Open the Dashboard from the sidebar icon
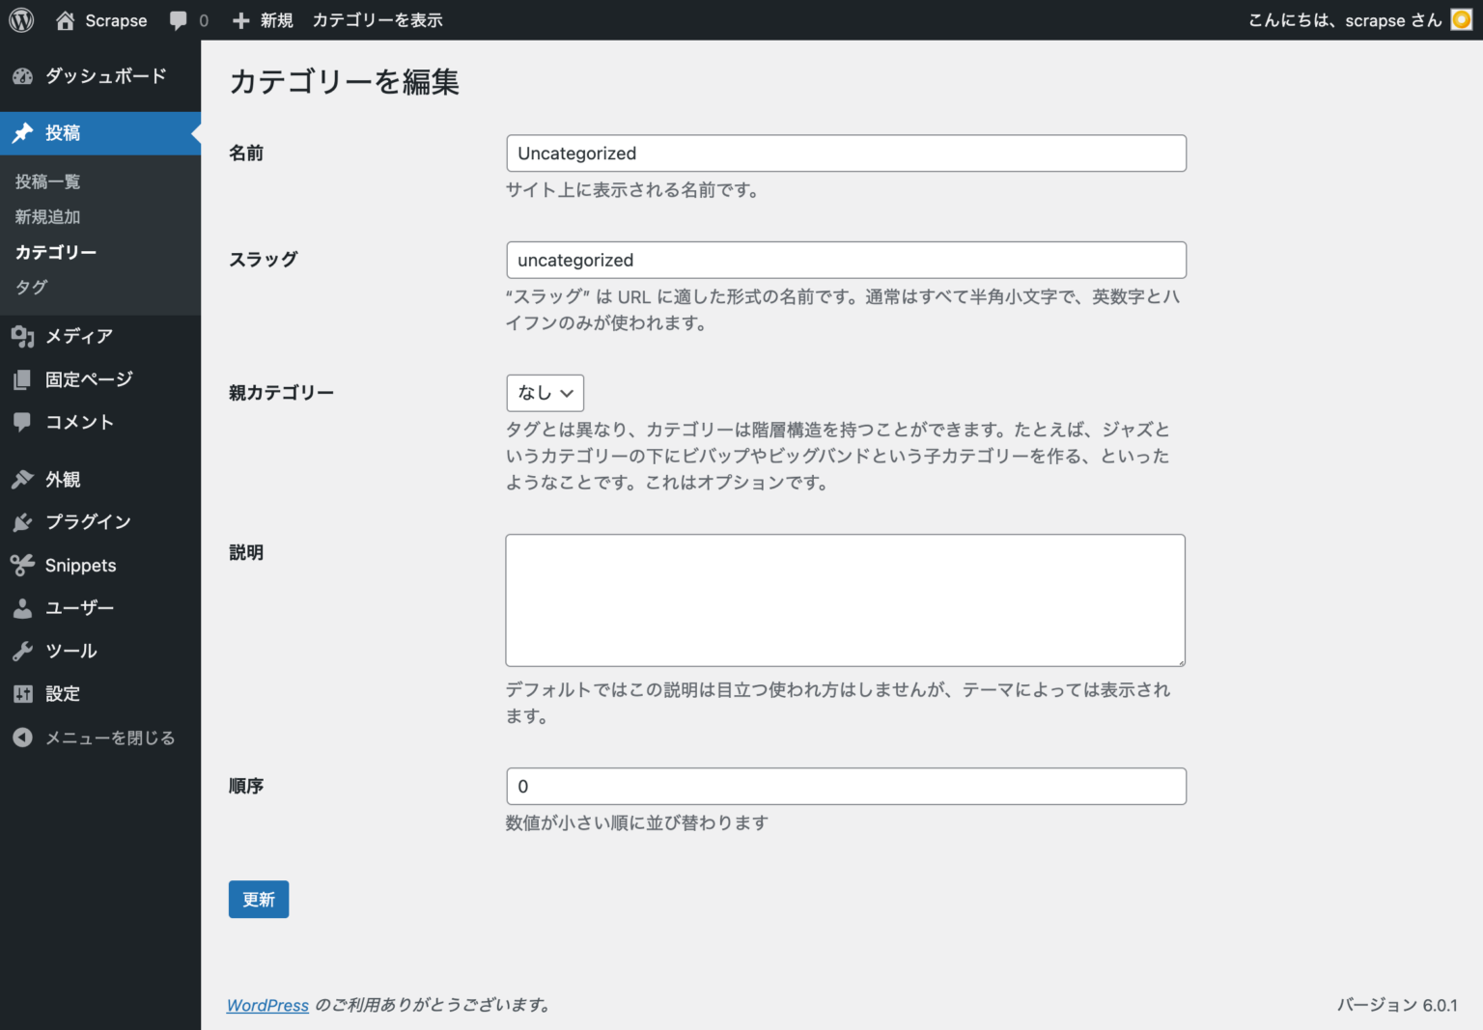 (x=22, y=76)
